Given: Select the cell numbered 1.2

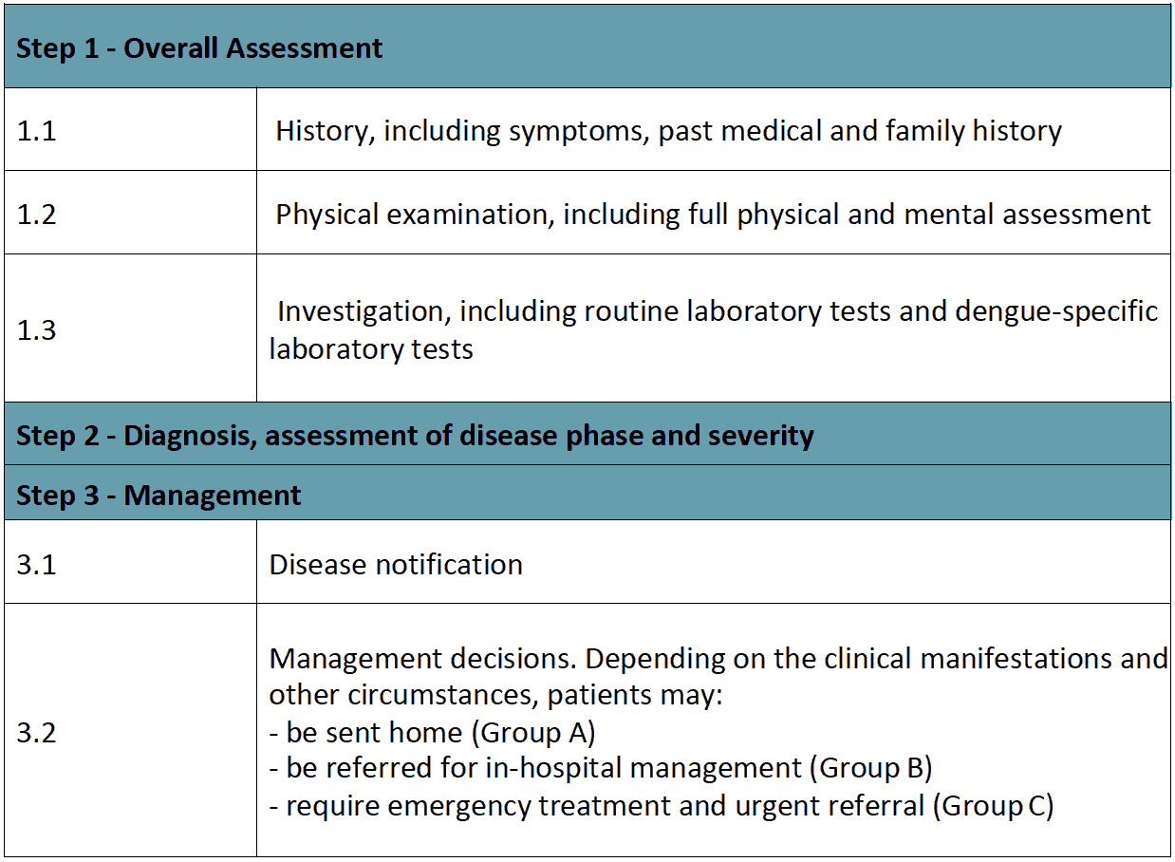Looking at the screenshot, I should pos(37,214).
